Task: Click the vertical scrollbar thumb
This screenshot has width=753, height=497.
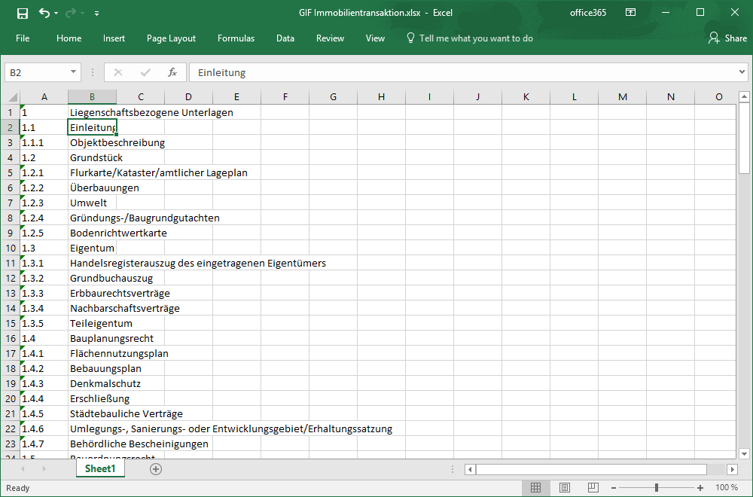Action: 745,138
